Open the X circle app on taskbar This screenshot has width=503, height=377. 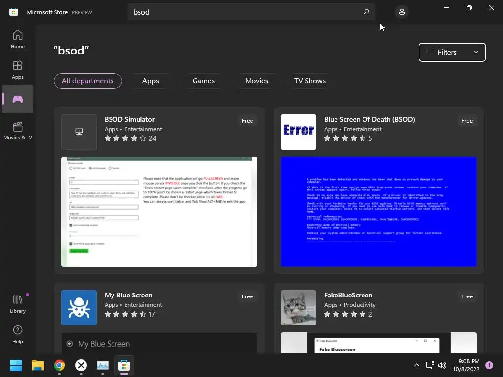(x=81, y=365)
